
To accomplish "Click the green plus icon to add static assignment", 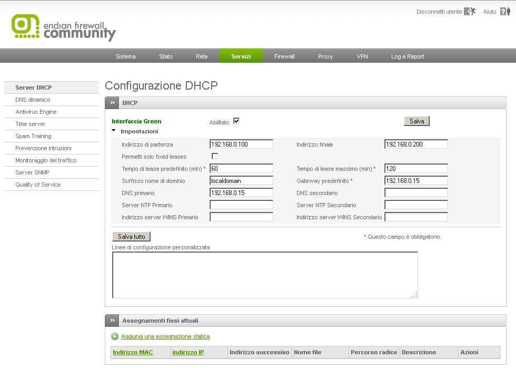I will [x=115, y=336].
